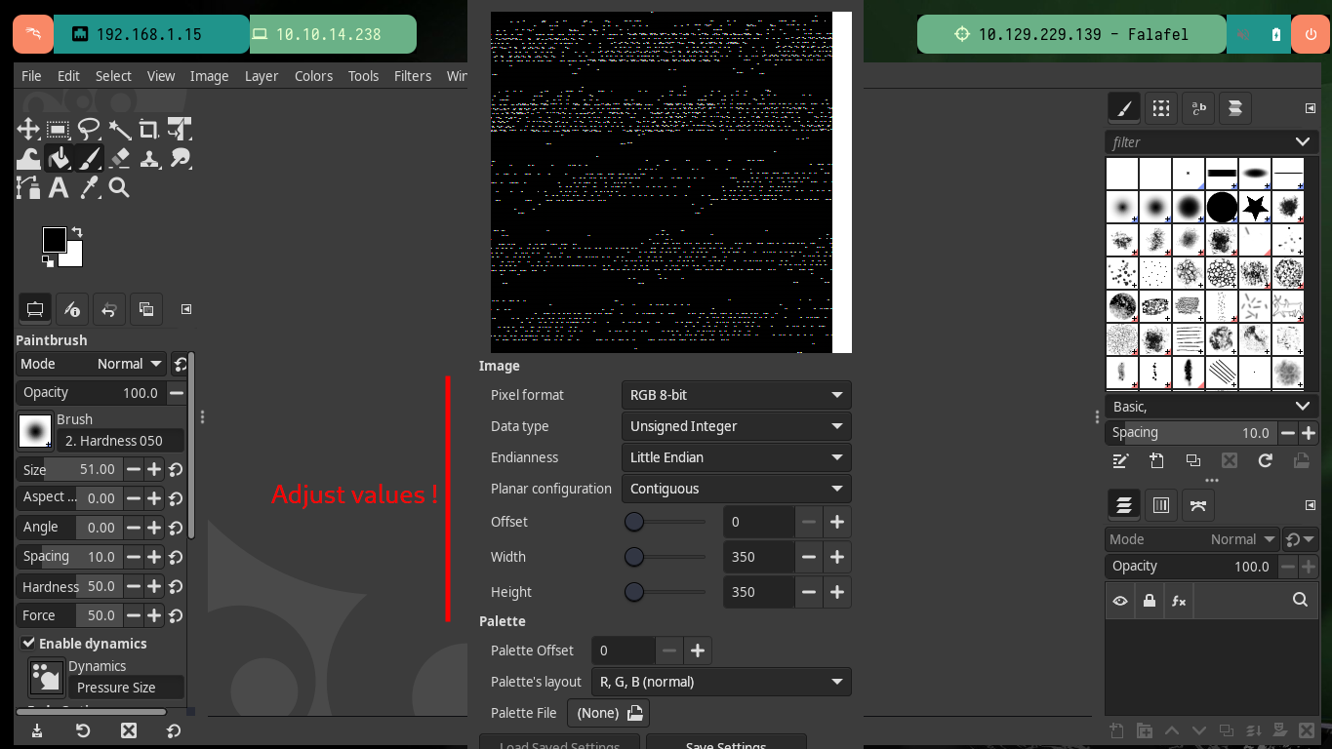Open the Colors menu
This screenshot has height=749, width=1332.
coord(313,76)
